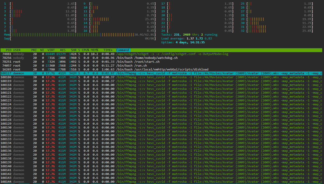The width and height of the screenshot is (324, 184).
Task: Select the /bin/bash /run.sh process row
Action: coord(155,66)
